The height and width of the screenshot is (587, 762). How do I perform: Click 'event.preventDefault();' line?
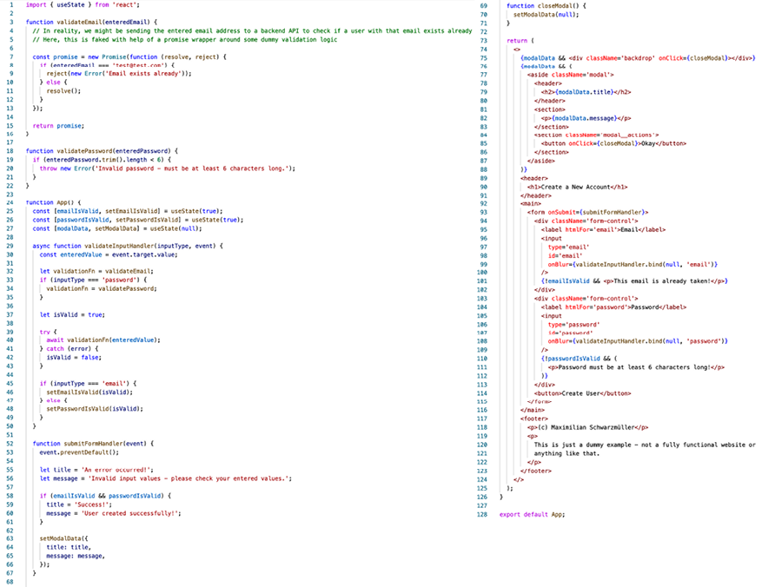click(78, 452)
